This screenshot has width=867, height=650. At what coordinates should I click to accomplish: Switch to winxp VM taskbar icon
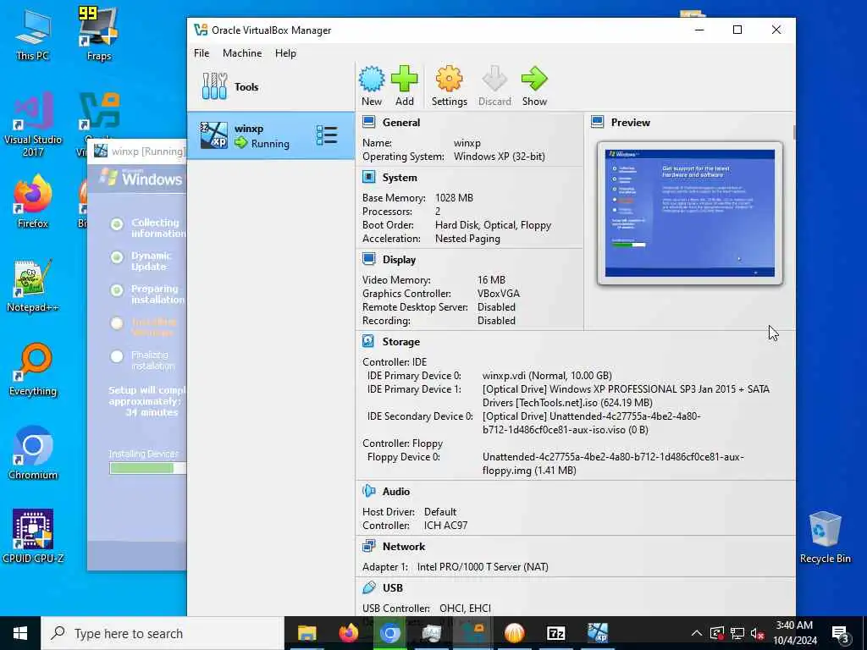click(x=597, y=633)
